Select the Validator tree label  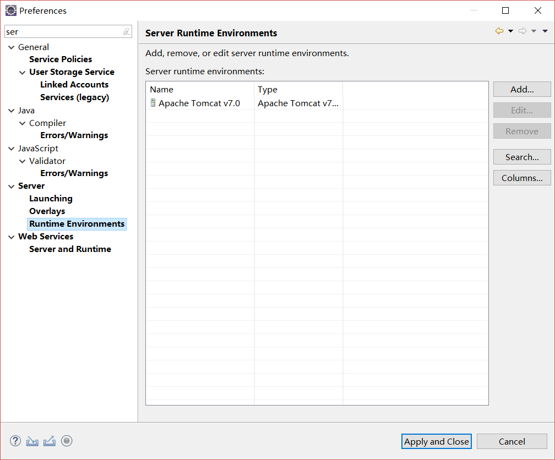coord(47,161)
